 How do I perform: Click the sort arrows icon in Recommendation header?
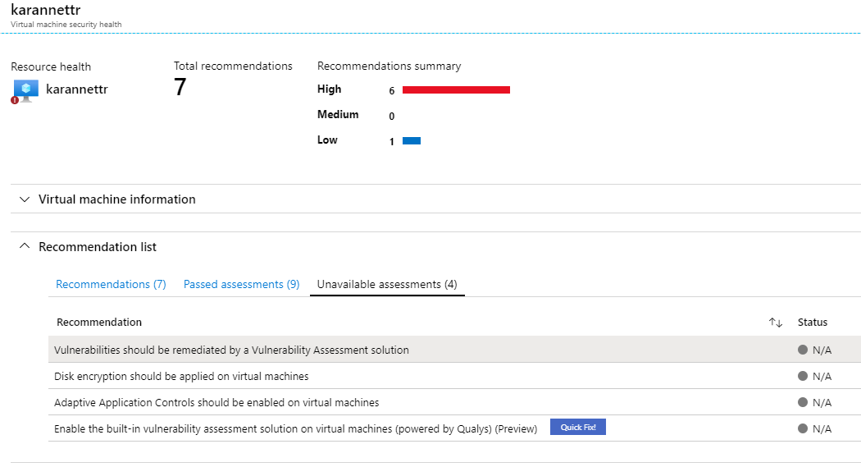click(775, 323)
